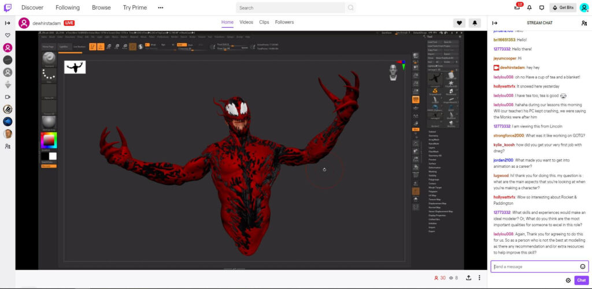
Task: Select ZBrush Move transform icon
Action: [x=109, y=47]
